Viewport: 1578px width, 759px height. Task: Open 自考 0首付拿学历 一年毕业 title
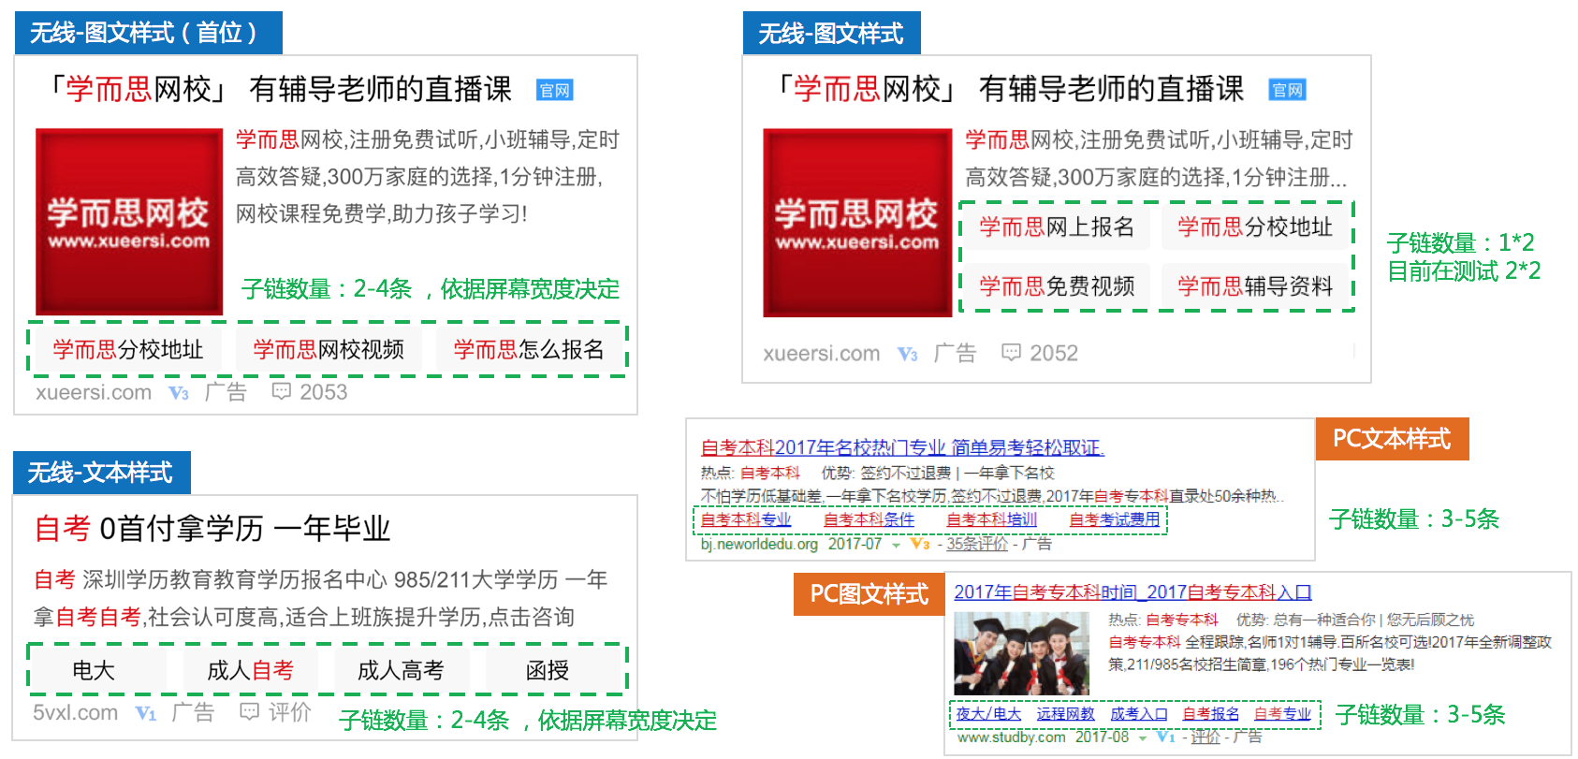[x=212, y=529]
